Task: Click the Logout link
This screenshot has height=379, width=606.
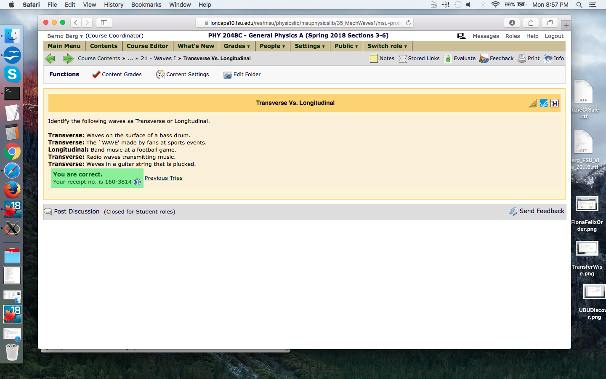Action: click(x=554, y=36)
